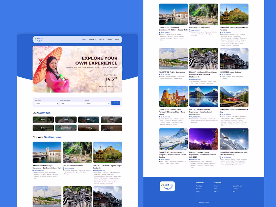Select the Cruise service tile

coord(43,128)
